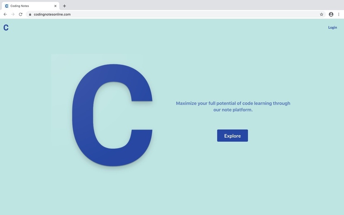Click the Login link

332,27
